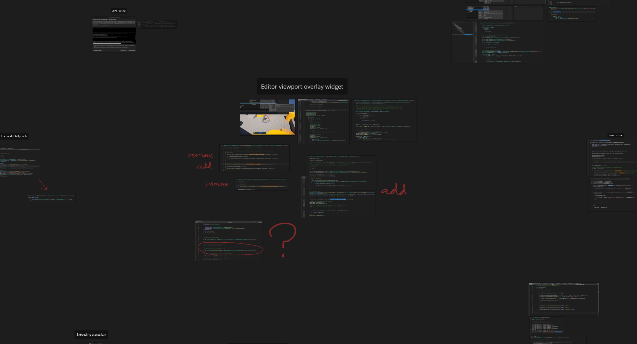Select the code screenshot next to upper 'remove'

click(x=254, y=158)
